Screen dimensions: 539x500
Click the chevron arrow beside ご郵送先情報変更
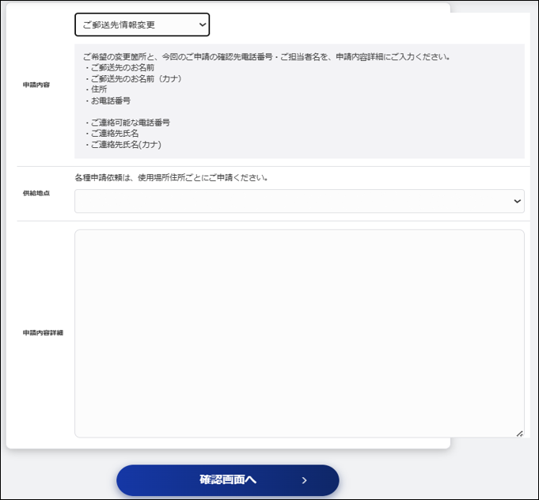pyautogui.click(x=203, y=25)
